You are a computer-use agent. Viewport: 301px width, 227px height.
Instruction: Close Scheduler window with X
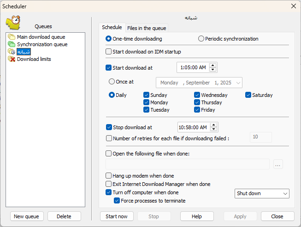point(294,6)
